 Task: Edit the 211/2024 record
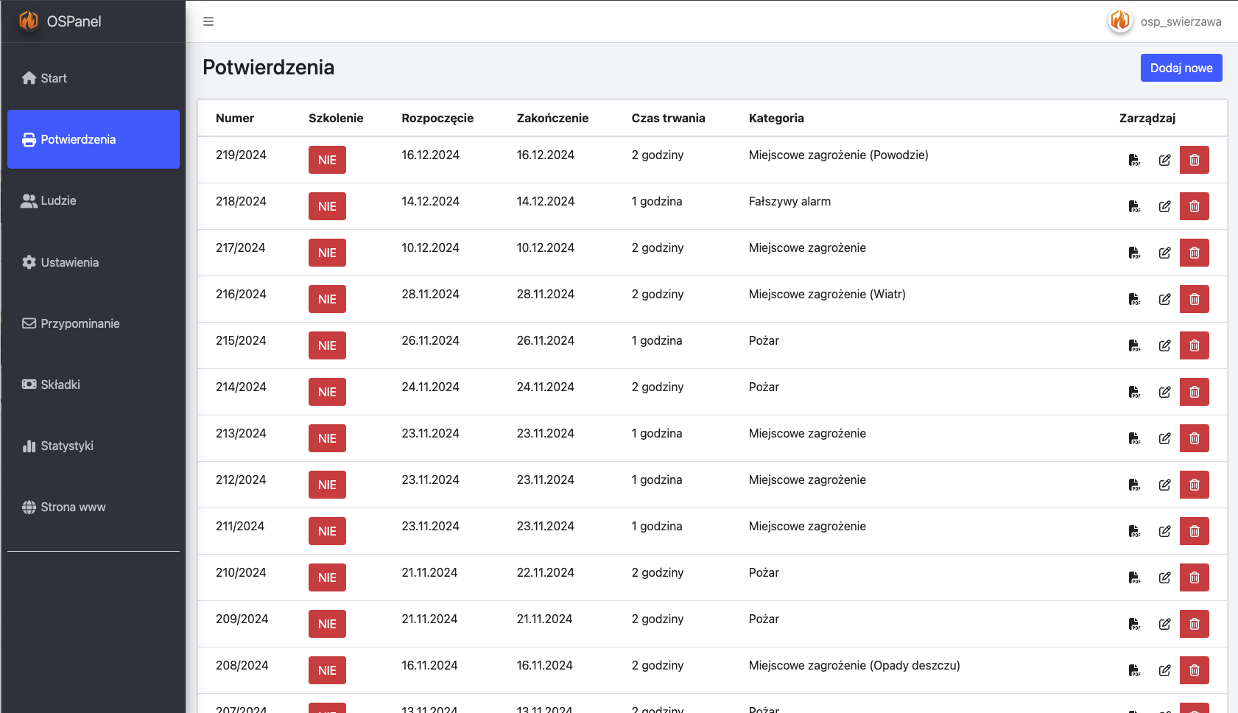coord(1164,531)
